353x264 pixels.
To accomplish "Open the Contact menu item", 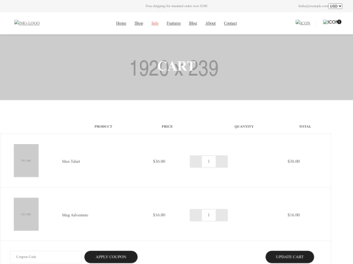I will [230, 23].
